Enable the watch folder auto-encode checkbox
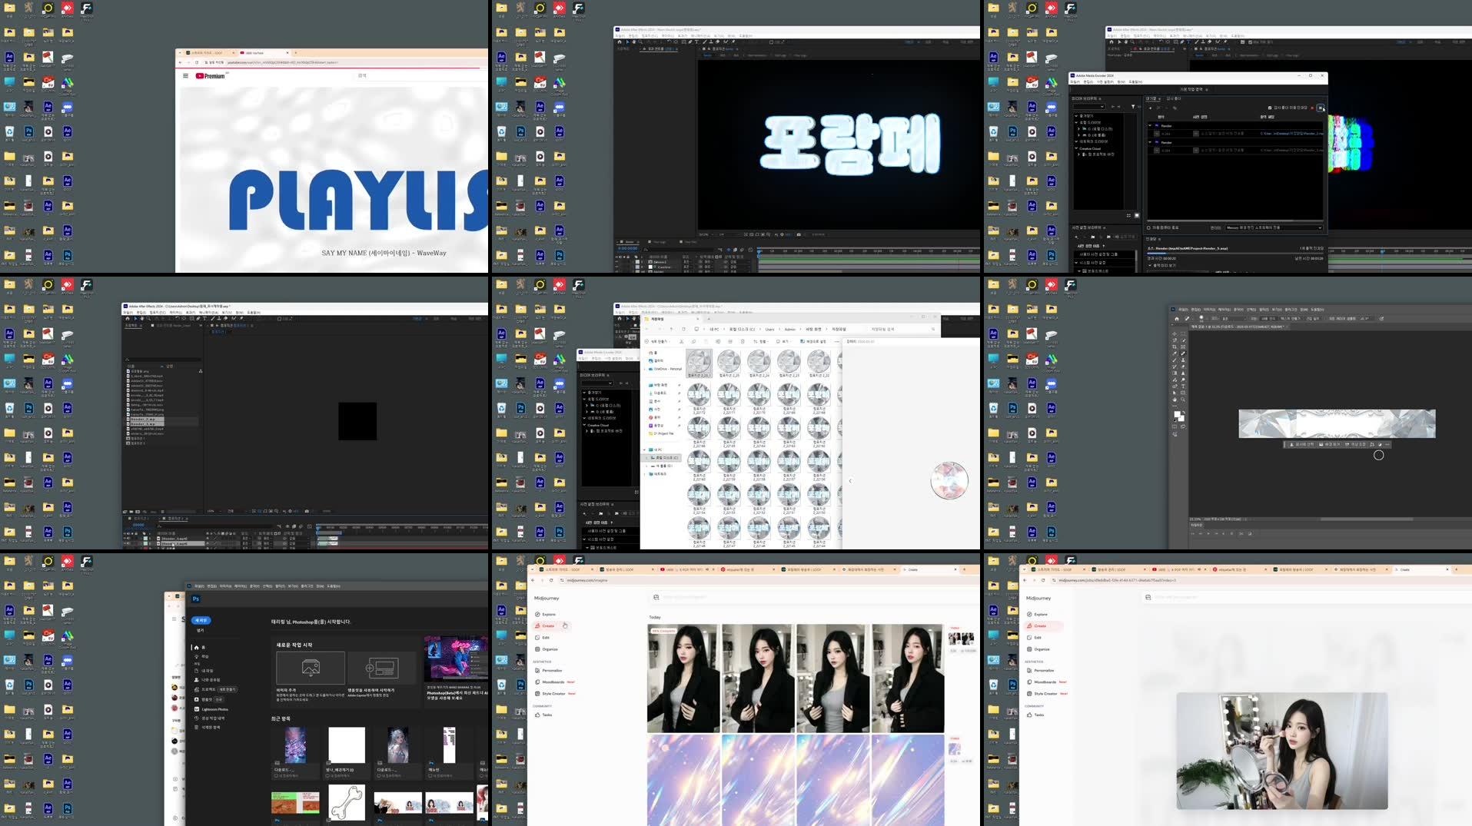The image size is (1472, 826). point(1269,108)
